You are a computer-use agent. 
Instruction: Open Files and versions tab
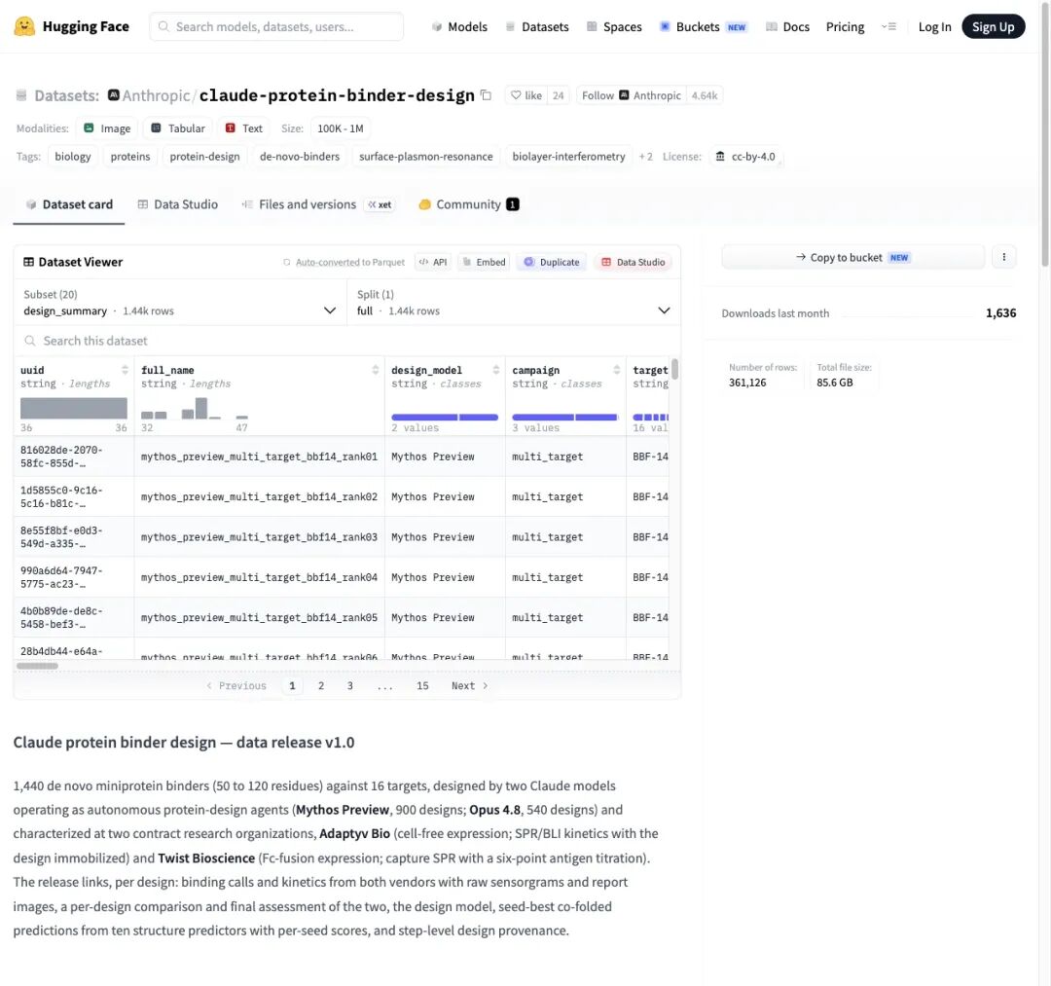click(x=299, y=204)
